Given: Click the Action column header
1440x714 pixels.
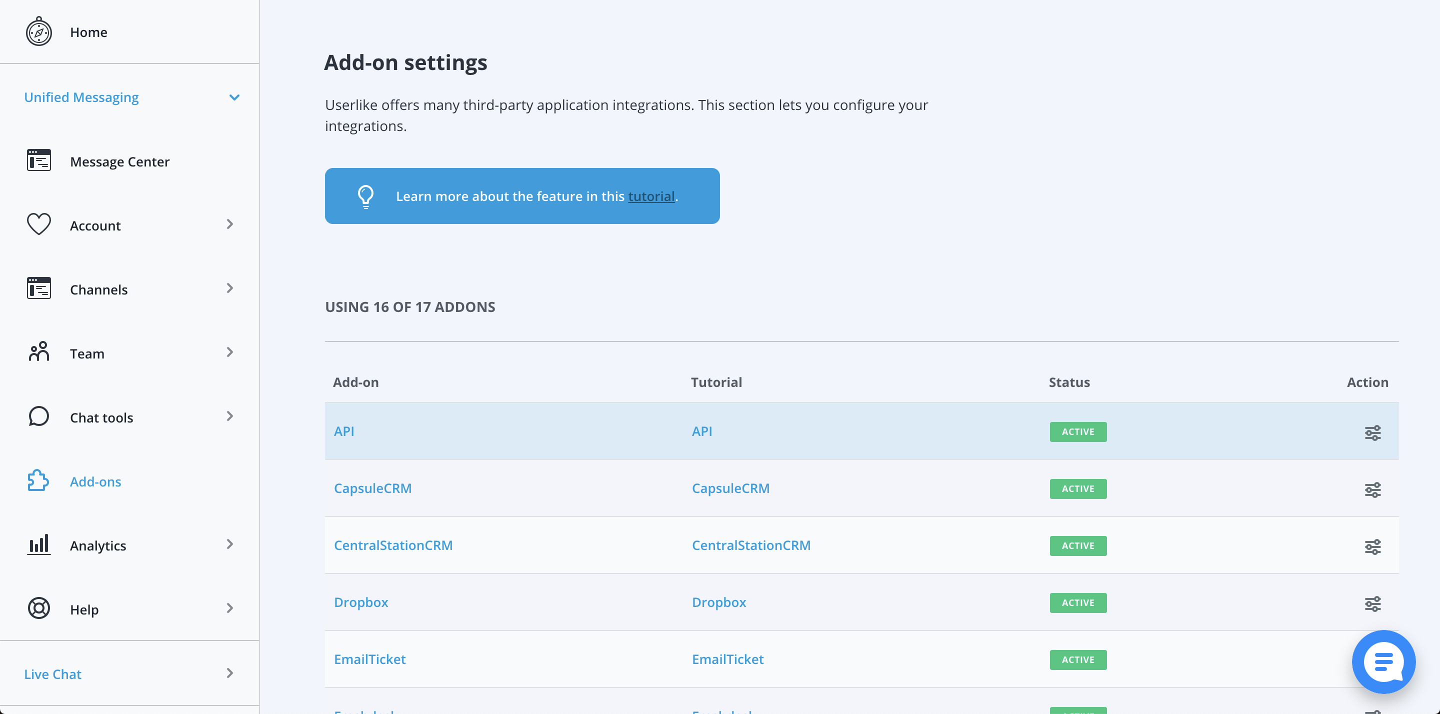Looking at the screenshot, I should (1367, 382).
